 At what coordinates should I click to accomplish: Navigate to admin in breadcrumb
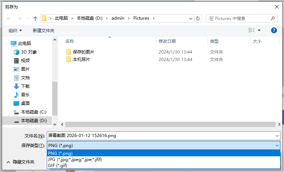(x=118, y=18)
